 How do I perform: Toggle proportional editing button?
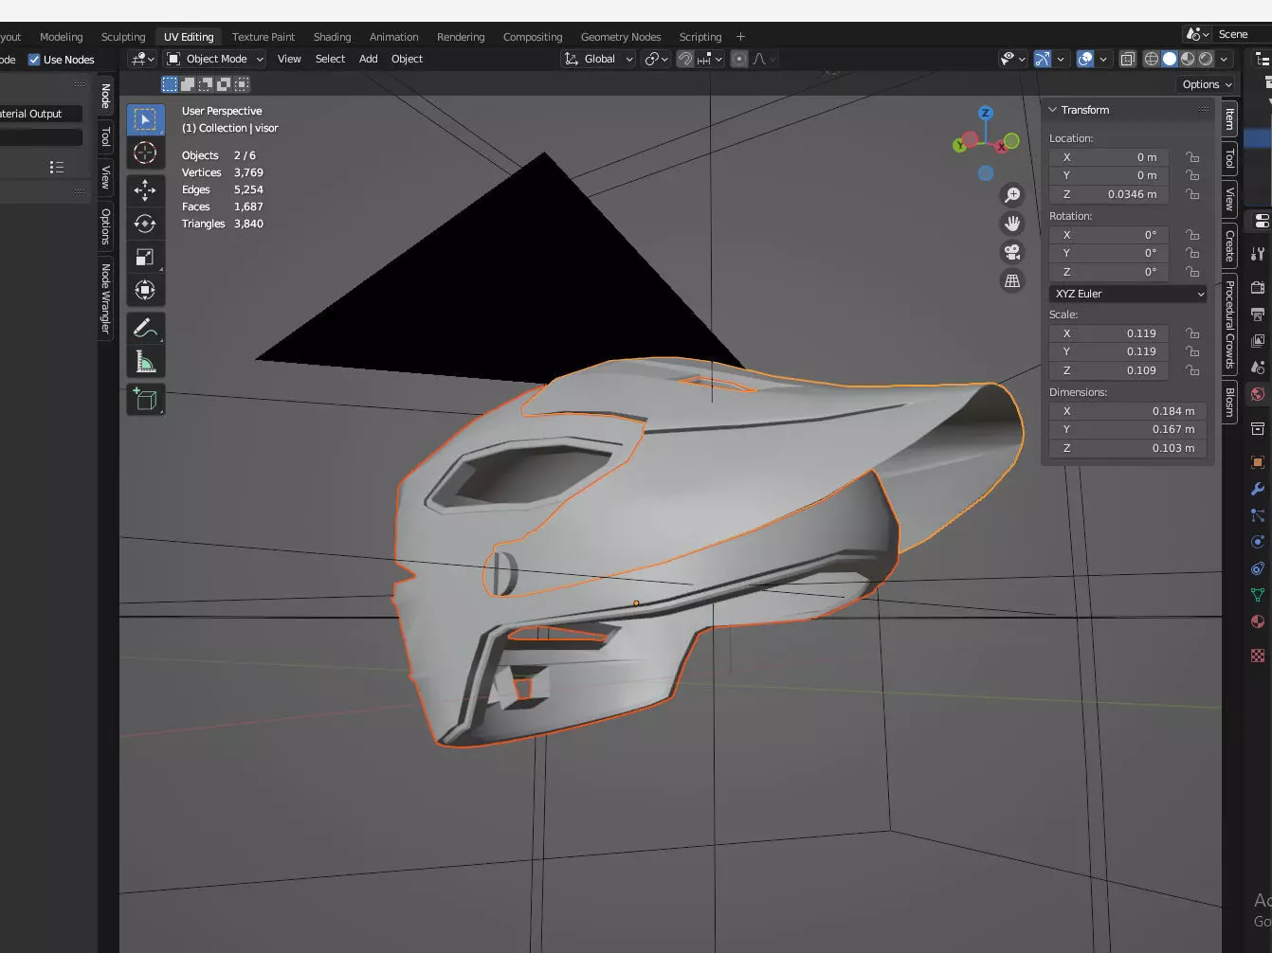coord(739,59)
